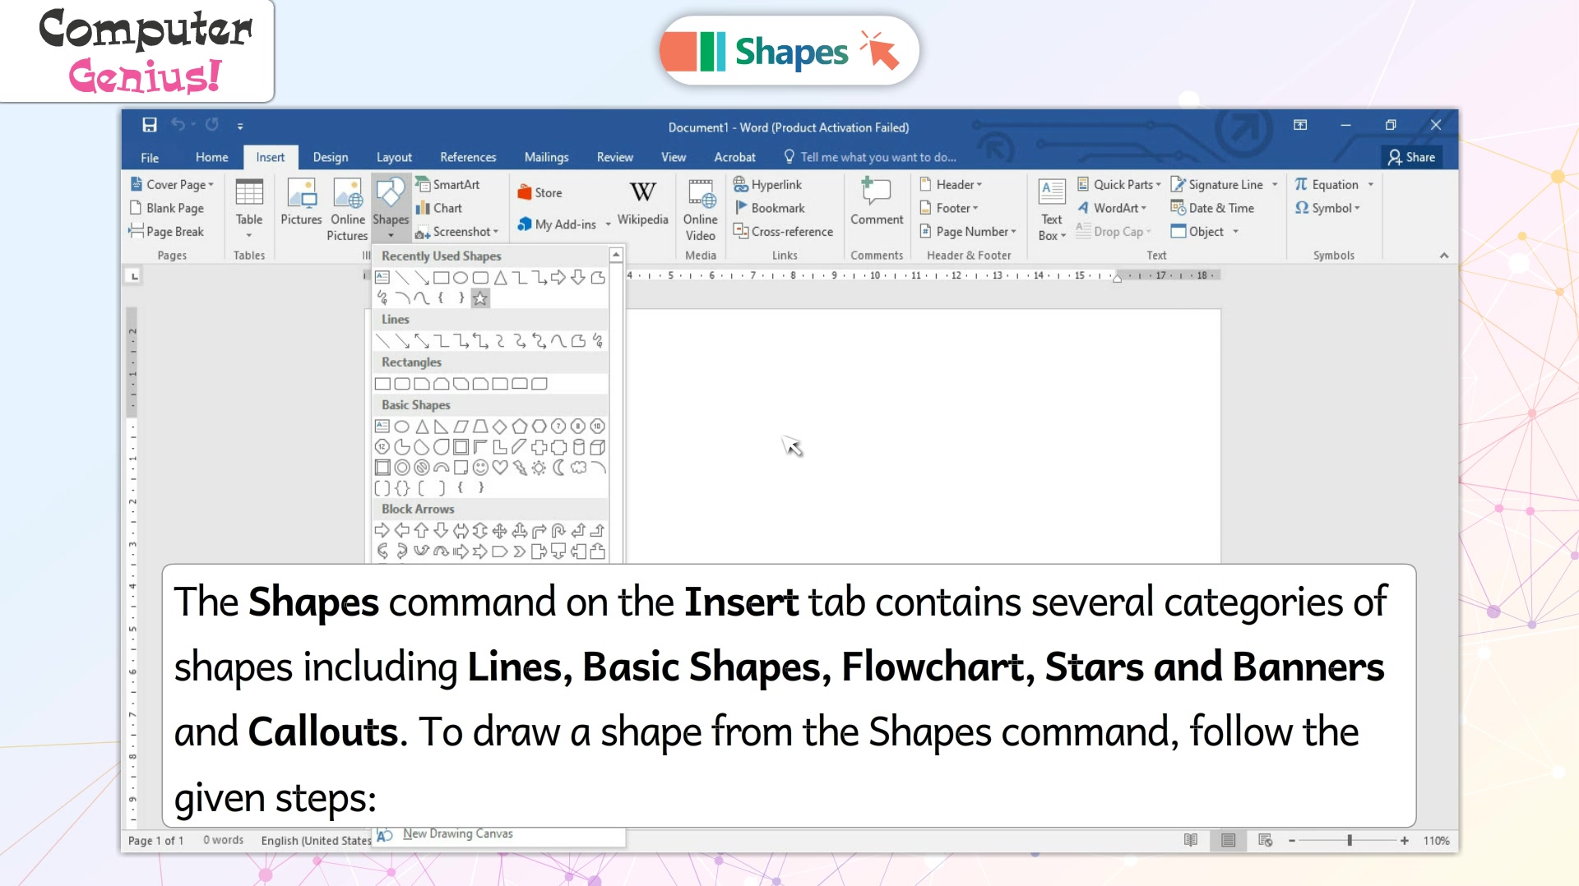Open Customize Quick Access Toolbar menu
Image resolution: width=1579 pixels, height=886 pixels.
coord(240,126)
